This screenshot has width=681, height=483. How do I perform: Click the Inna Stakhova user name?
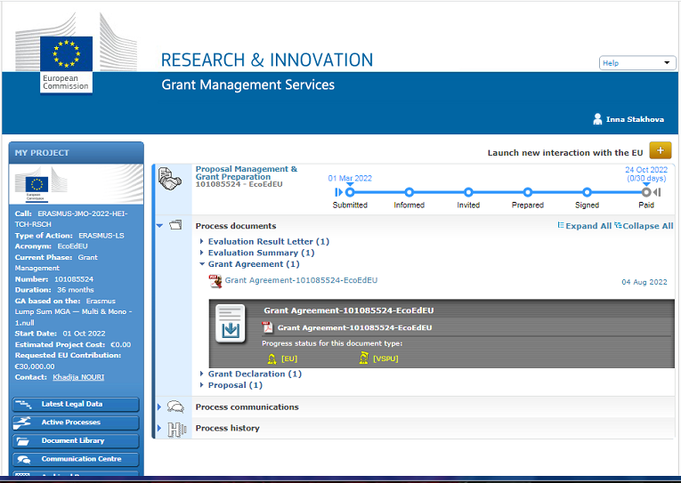click(635, 119)
